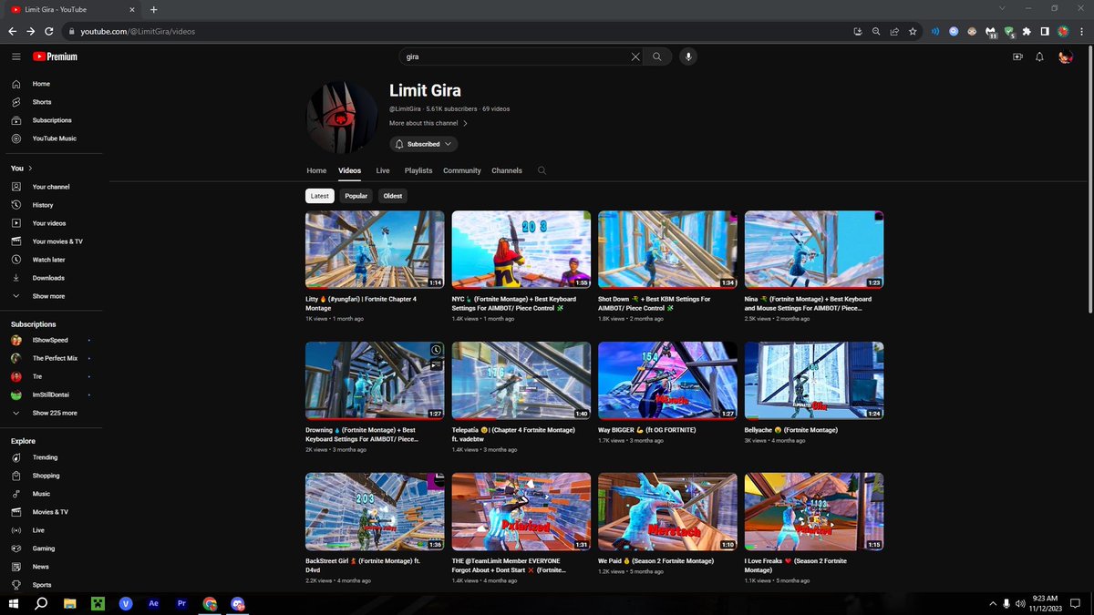Viewport: 1094px width, 615px height.
Task: Open YouTube notifications bell
Action: (1040, 56)
